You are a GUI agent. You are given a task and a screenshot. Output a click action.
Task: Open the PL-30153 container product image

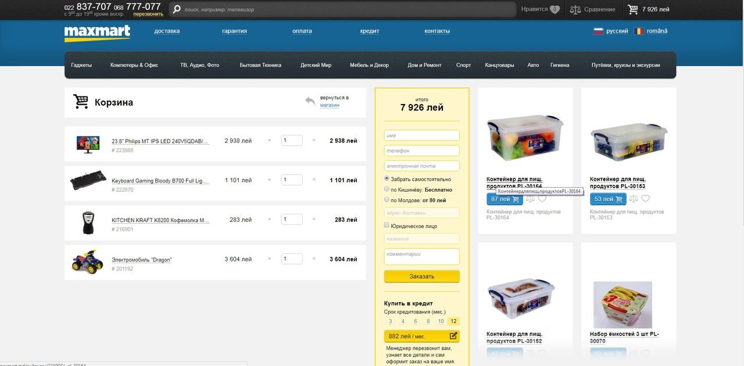[x=629, y=141]
